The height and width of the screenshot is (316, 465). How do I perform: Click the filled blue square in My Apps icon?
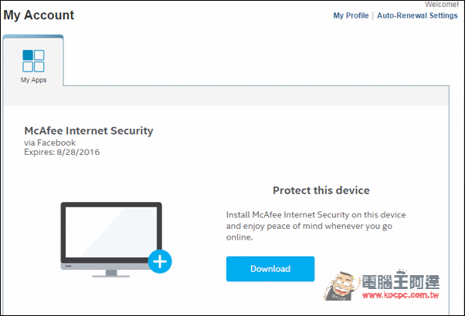click(28, 55)
